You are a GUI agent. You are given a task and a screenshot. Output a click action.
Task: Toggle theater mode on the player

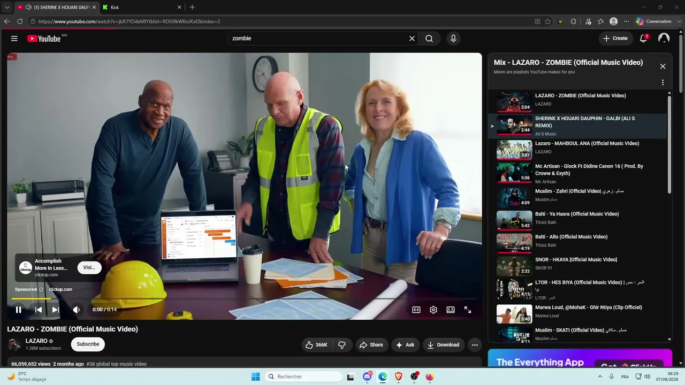[451, 310]
